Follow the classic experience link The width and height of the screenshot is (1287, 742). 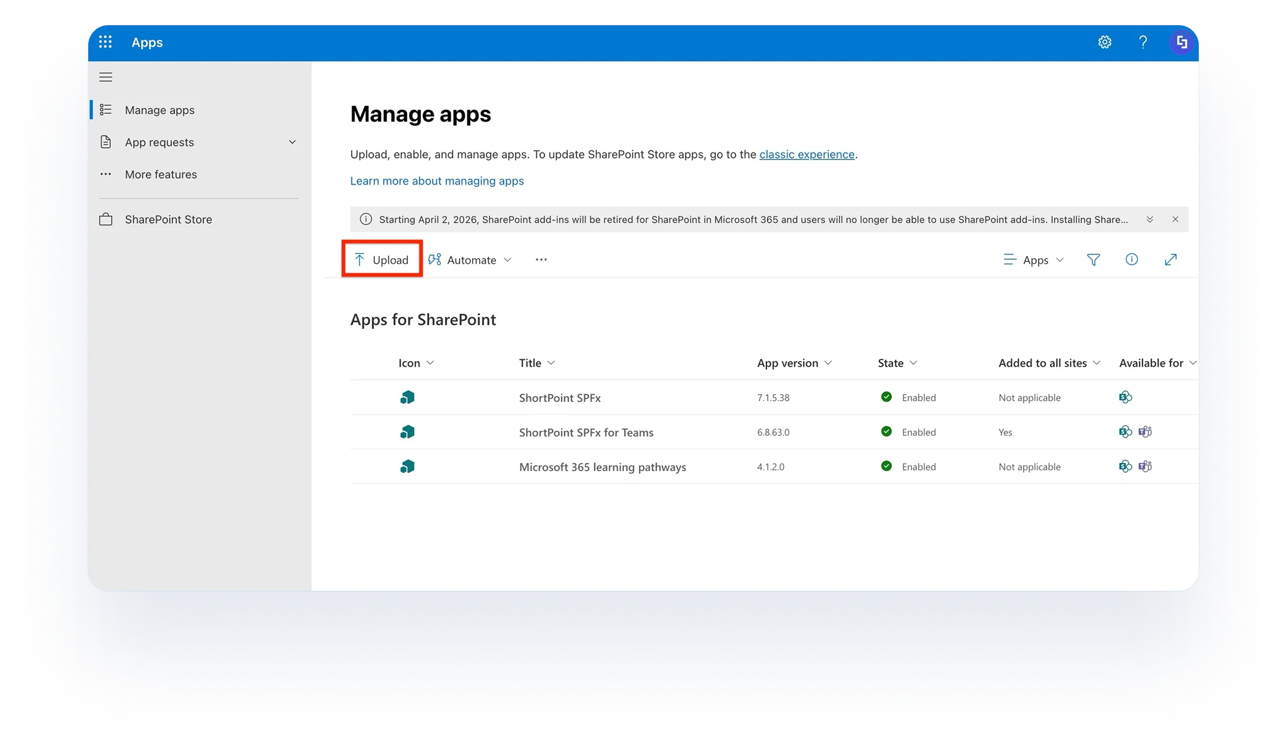point(807,154)
